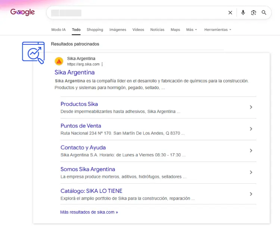Click the https://arg.sika.com URL

[x=83, y=64]
